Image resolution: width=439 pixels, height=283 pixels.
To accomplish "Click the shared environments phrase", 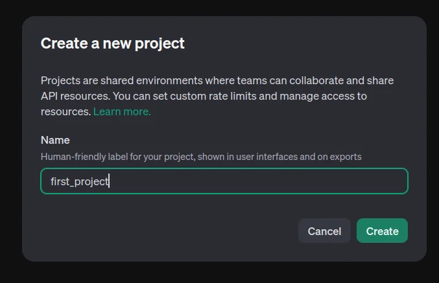I will (x=152, y=80).
